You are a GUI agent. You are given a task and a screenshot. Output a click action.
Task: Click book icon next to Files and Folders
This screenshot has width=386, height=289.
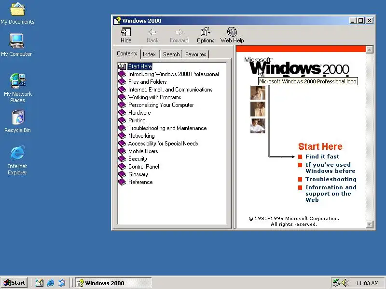(122, 81)
